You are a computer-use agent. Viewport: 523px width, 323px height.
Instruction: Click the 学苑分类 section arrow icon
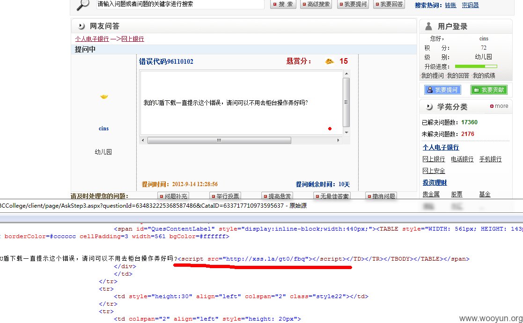429,107
